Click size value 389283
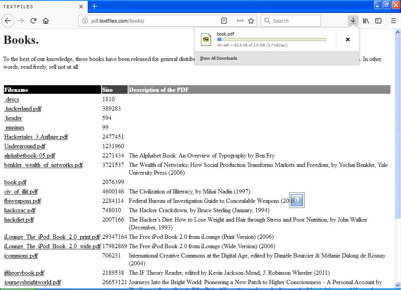Viewport: 401px width, 290px height. point(112,109)
